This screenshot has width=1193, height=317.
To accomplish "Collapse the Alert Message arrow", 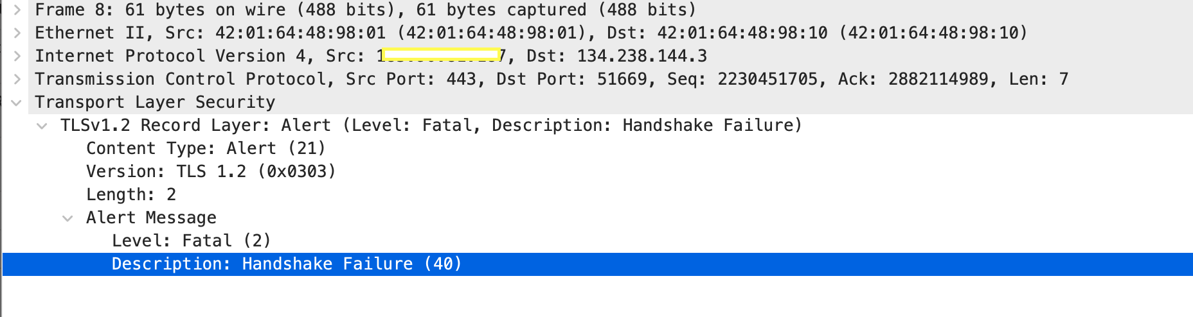I will tap(67, 218).
